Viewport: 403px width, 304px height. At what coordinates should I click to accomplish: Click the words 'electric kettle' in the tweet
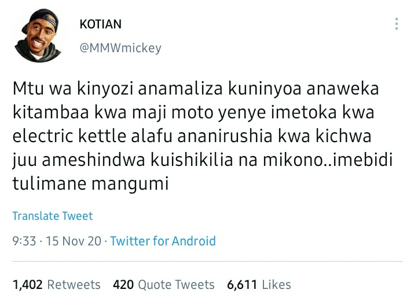click(x=69, y=136)
